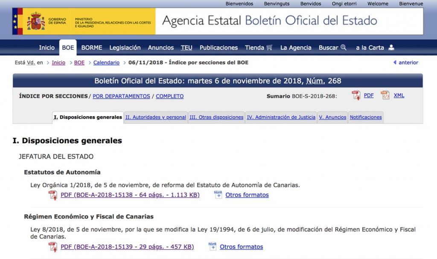Click the Sumario XML file icon
This screenshot has width=437, height=259.
385,96
